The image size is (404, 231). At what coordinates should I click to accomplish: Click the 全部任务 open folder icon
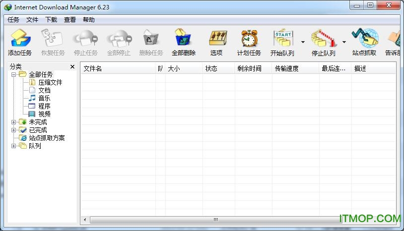click(23, 74)
